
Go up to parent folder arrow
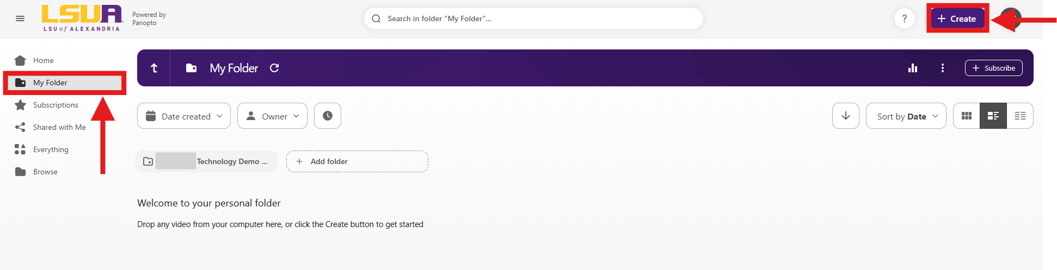coord(154,68)
